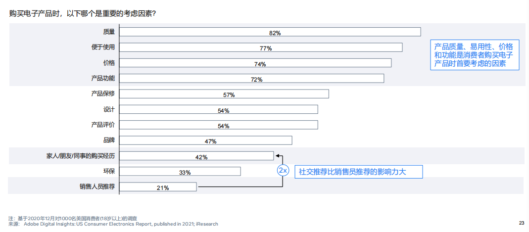Click the arrowhead pointing at the 42% bar
Viewport: 529px width, 232px height.
(x=278, y=156)
